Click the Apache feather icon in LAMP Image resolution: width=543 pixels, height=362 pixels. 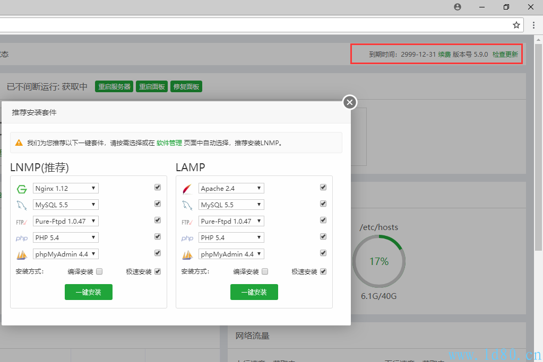pyautogui.click(x=187, y=189)
